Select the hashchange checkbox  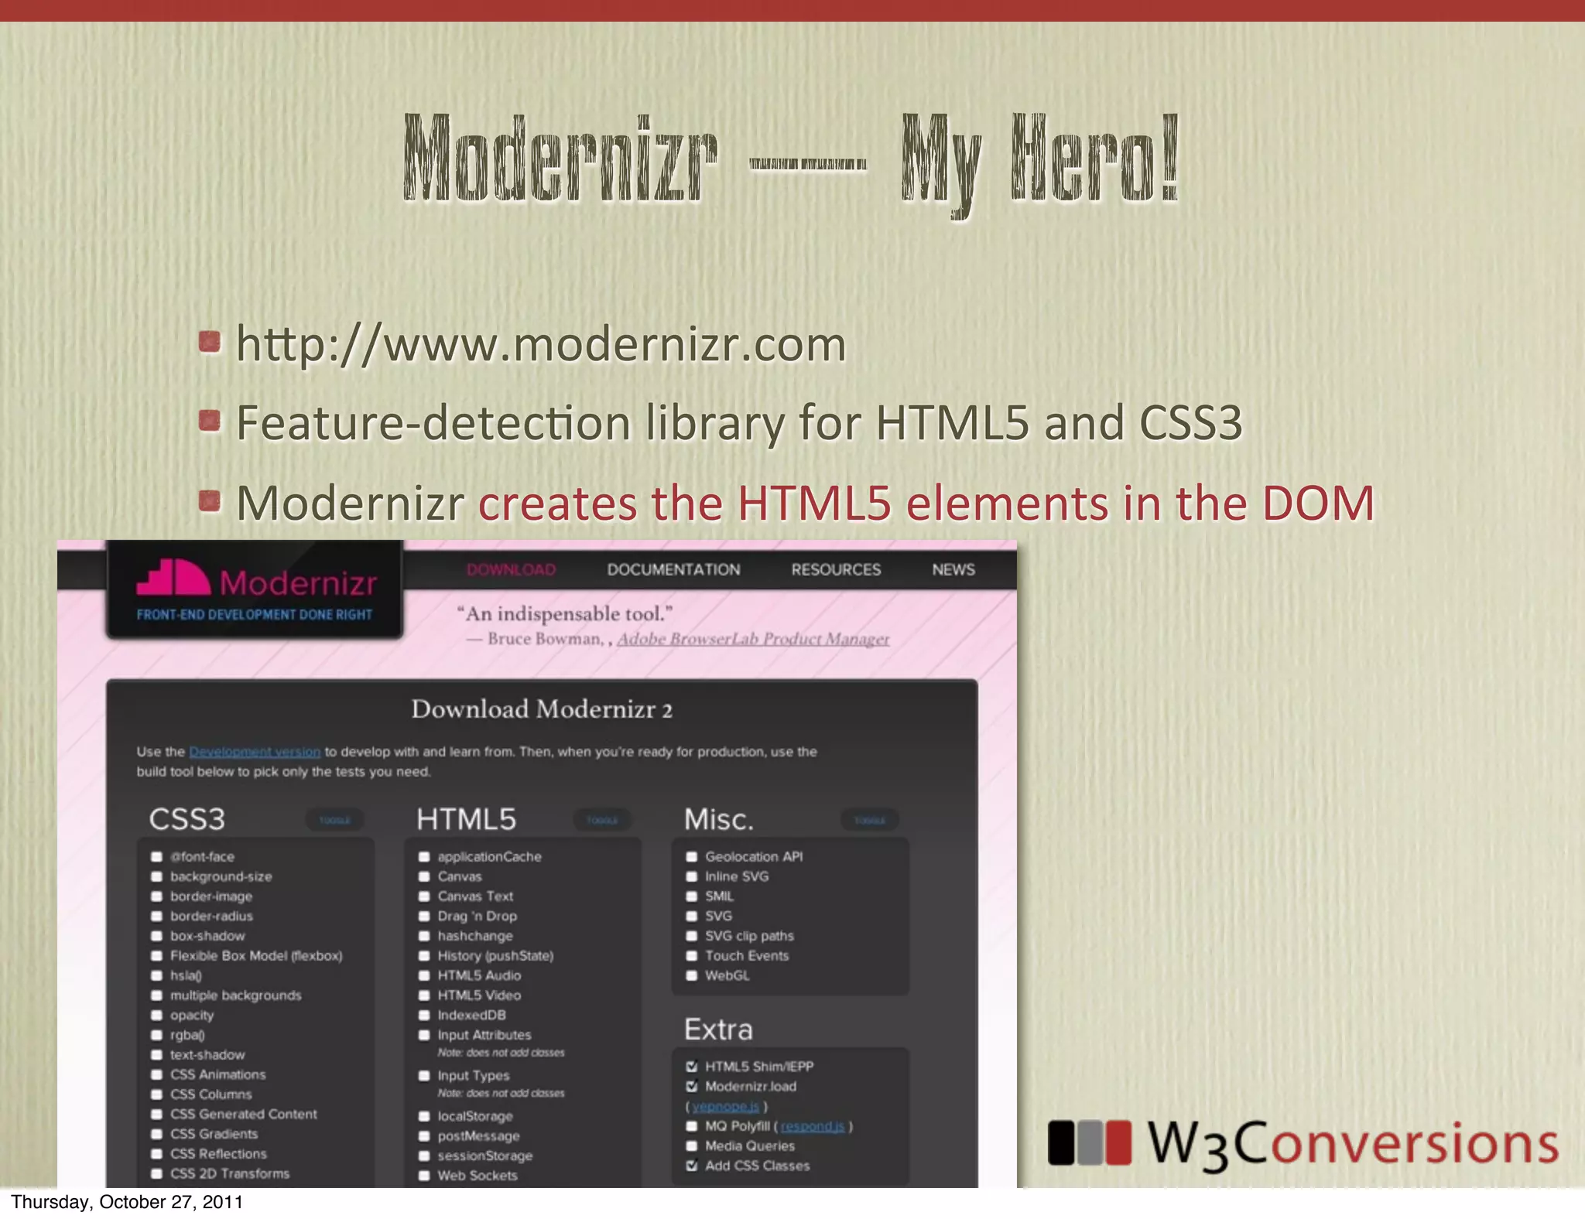(424, 936)
